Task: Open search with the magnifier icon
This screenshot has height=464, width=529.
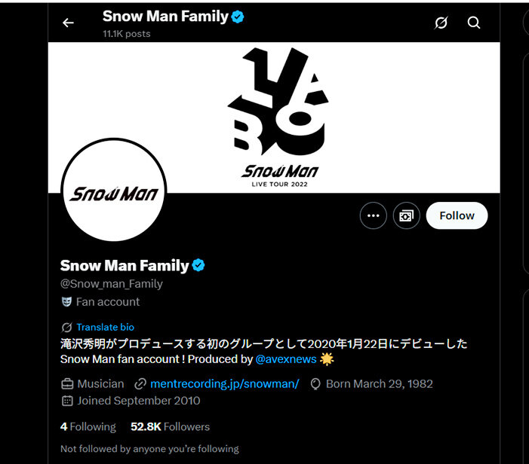Action: click(x=474, y=23)
